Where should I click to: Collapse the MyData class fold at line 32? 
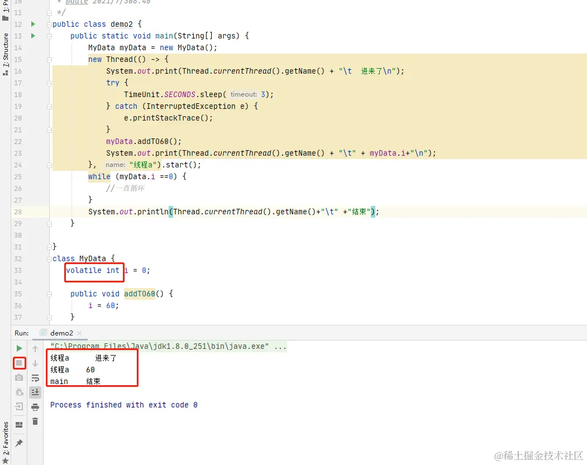pos(49,259)
